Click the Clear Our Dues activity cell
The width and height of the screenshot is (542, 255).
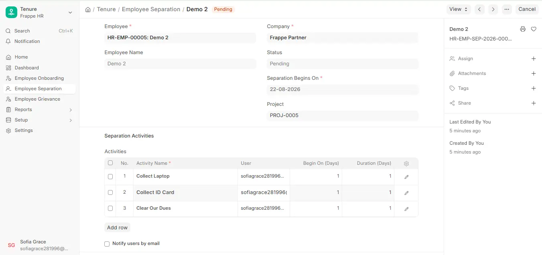[185, 208]
